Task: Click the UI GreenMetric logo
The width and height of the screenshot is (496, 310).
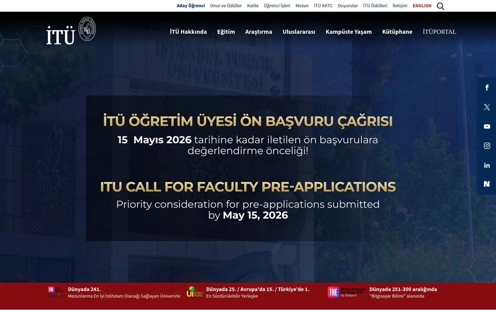Action: 195,292
